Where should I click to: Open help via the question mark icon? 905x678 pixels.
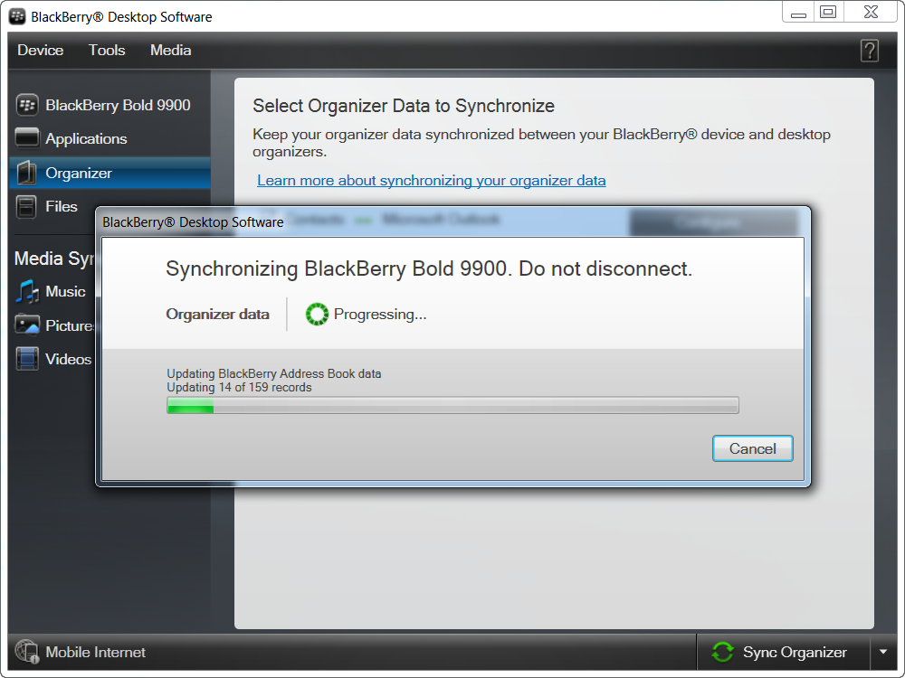tap(869, 51)
